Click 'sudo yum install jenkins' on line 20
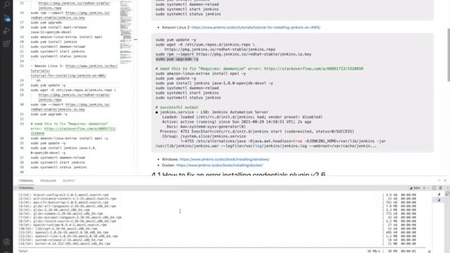Image resolution: width=450 pixels, height=253 pixels. click(53, 41)
